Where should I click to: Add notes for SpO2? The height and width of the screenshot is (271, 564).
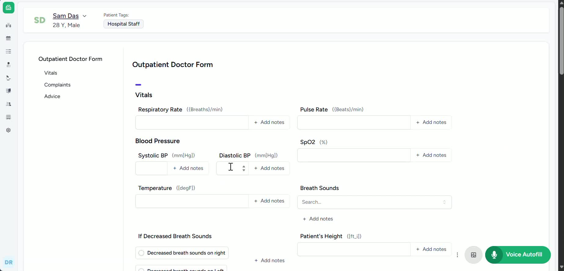tap(431, 155)
